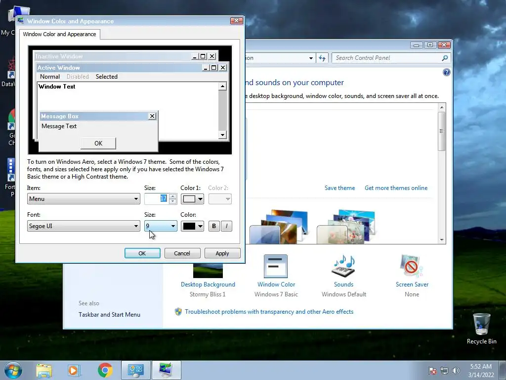Open the Window Color settings icon

276,266
